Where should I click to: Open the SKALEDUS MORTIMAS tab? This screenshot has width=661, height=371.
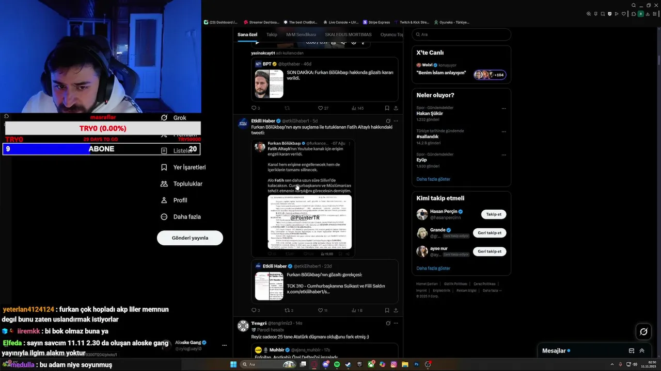tap(348, 35)
